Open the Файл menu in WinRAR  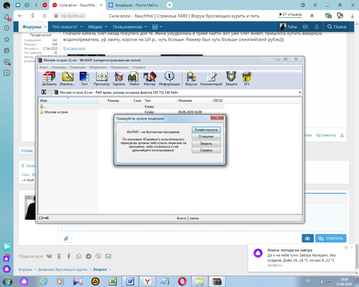[x=43, y=67]
